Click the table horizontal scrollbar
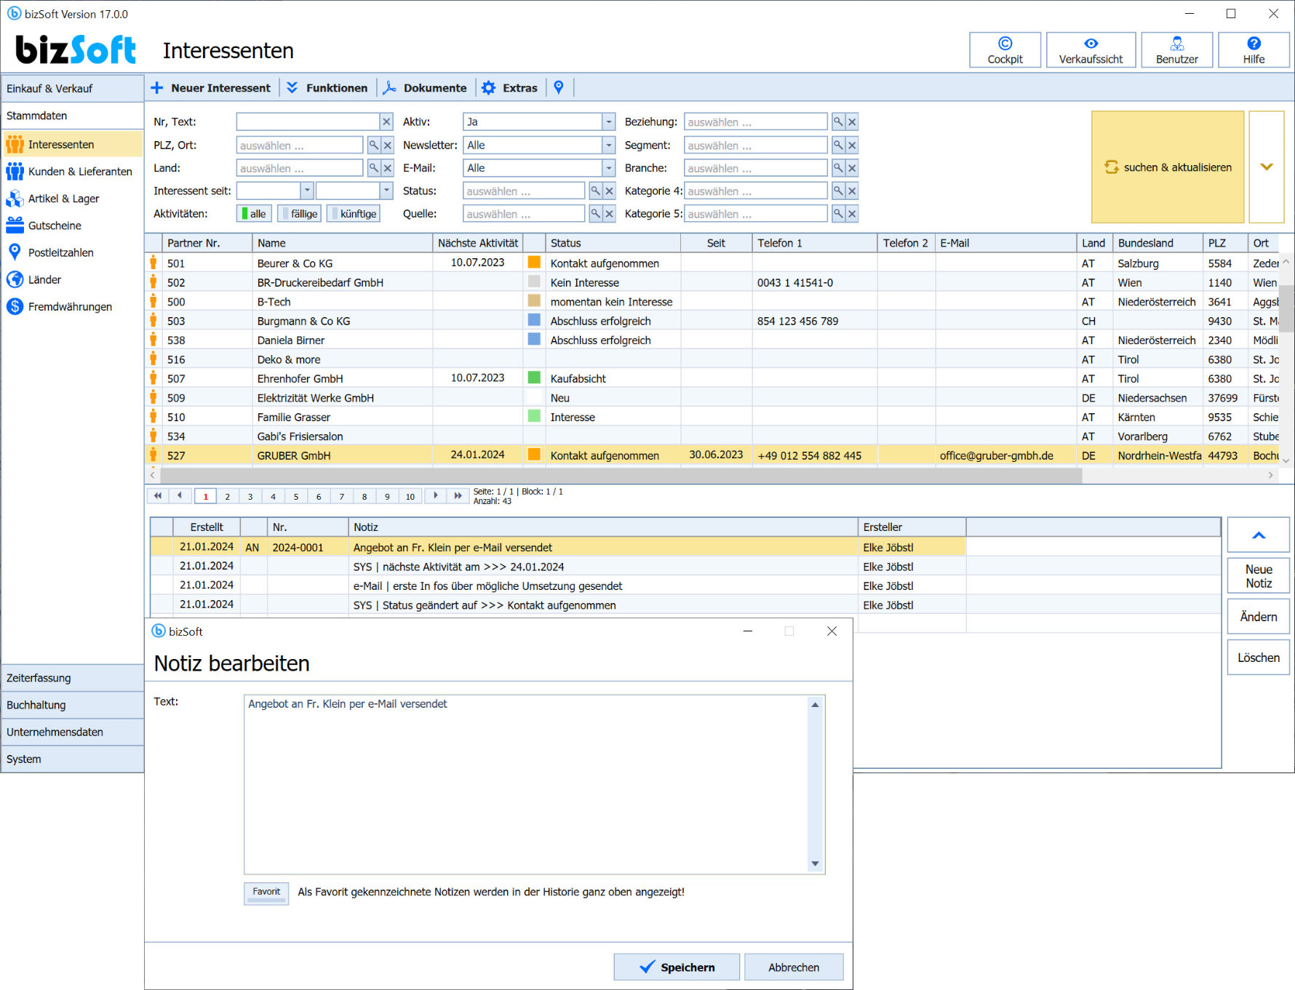 click(621, 475)
